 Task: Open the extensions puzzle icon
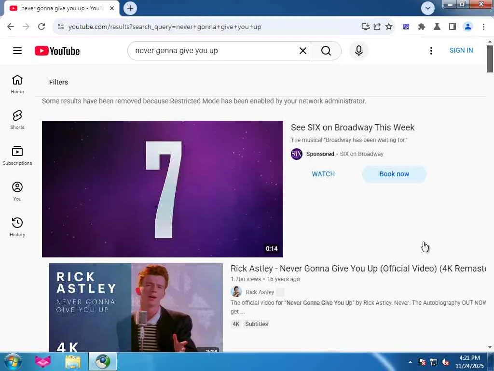pyautogui.click(x=422, y=27)
